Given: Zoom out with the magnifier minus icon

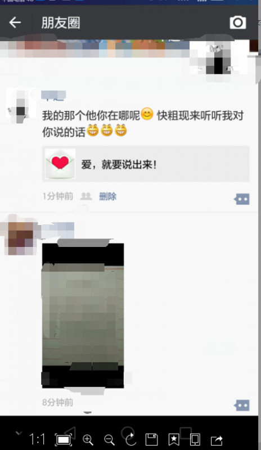Looking at the screenshot, I should [109, 439].
